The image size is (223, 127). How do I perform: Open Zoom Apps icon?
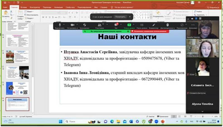182,25
